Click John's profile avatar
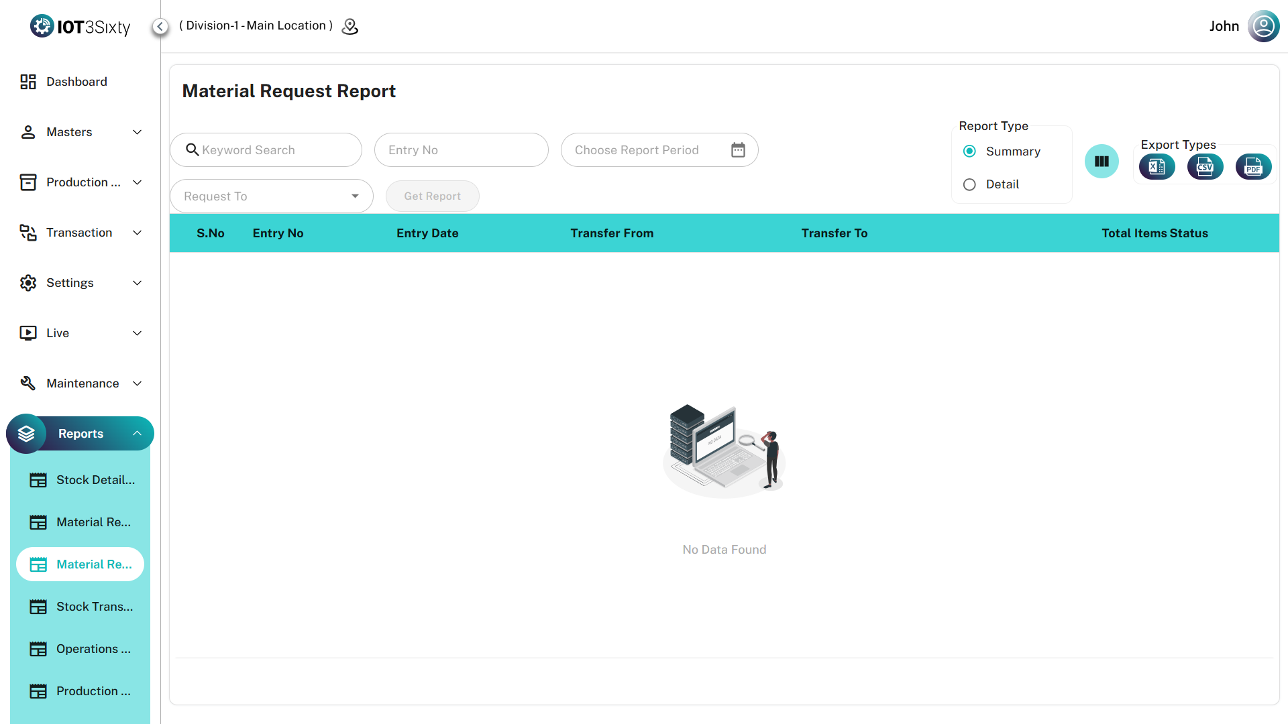 pyautogui.click(x=1263, y=26)
